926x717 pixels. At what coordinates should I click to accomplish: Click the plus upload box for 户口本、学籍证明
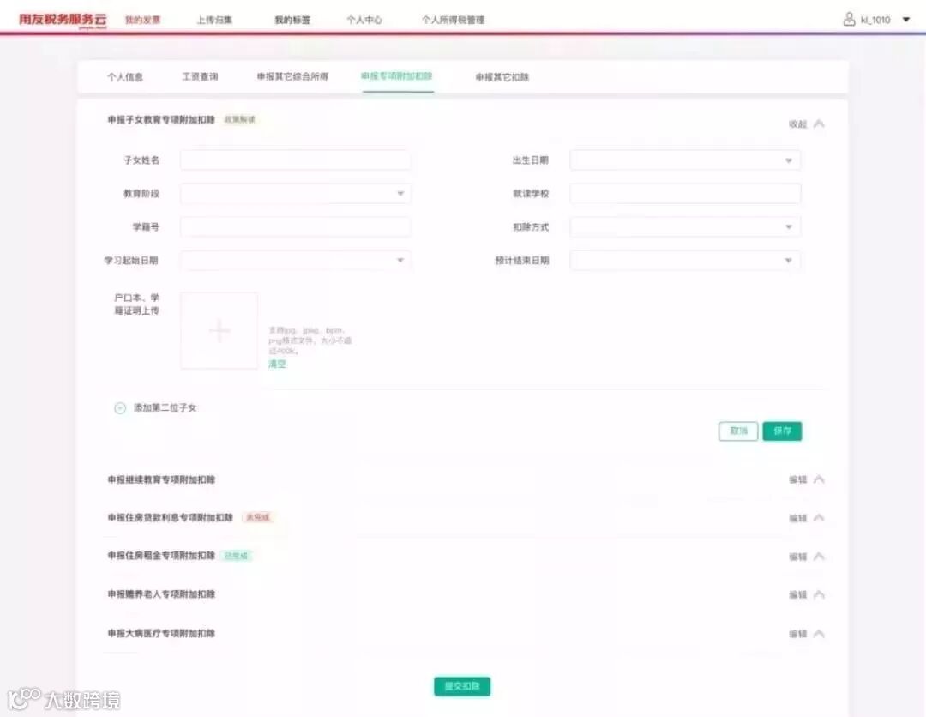point(219,331)
